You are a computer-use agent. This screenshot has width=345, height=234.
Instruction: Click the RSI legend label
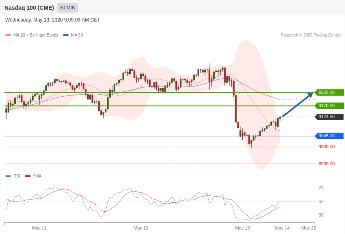[x=17, y=176]
